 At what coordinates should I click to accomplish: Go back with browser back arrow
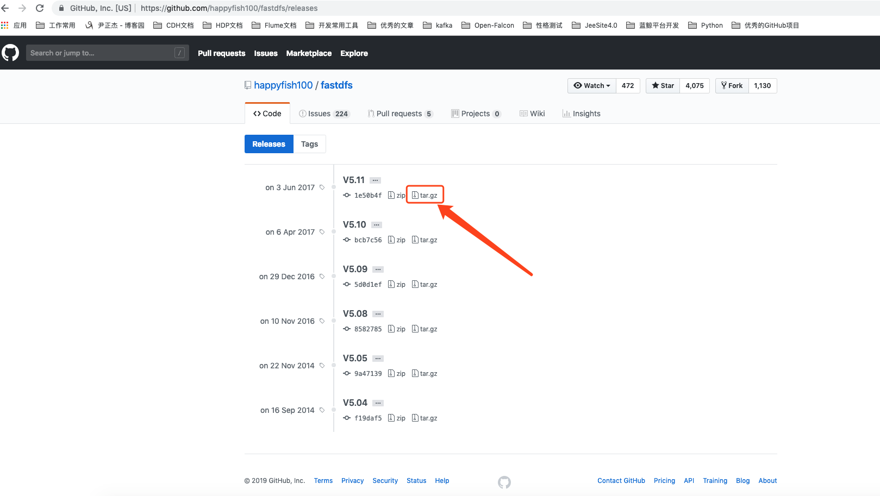pyautogui.click(x=5, y=8)
